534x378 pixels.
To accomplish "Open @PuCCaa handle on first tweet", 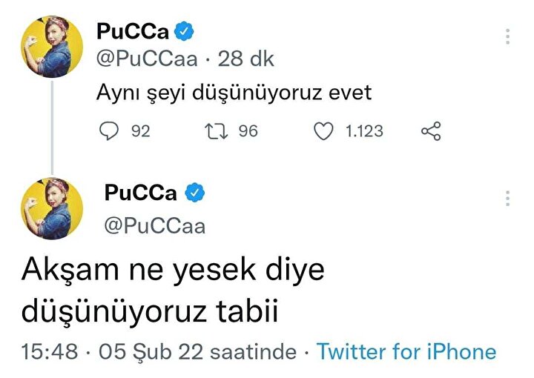I will click(148, 59).
